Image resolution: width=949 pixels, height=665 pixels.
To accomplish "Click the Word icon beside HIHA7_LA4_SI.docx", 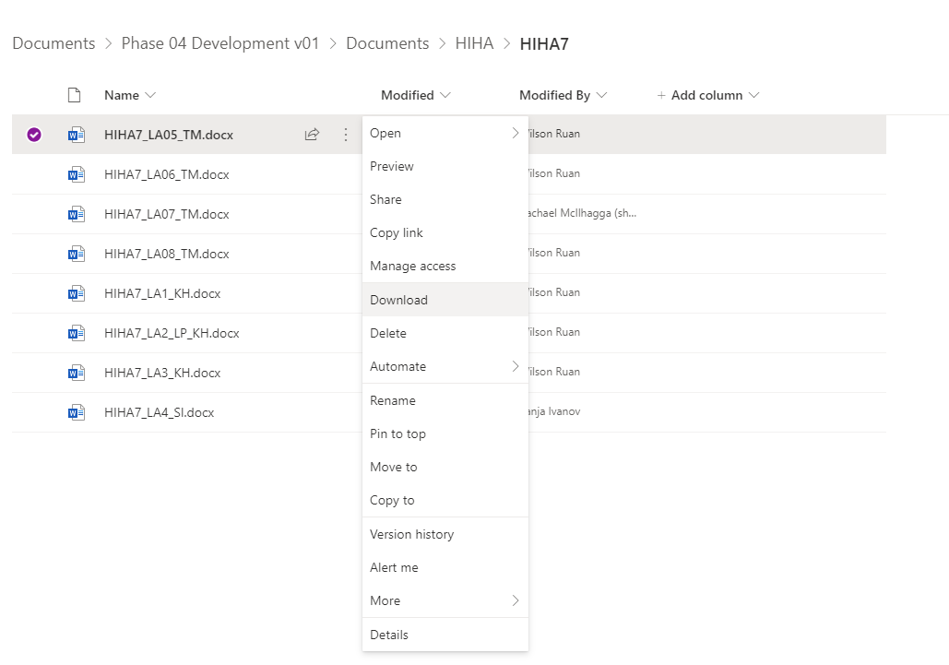I will [77, 412].
